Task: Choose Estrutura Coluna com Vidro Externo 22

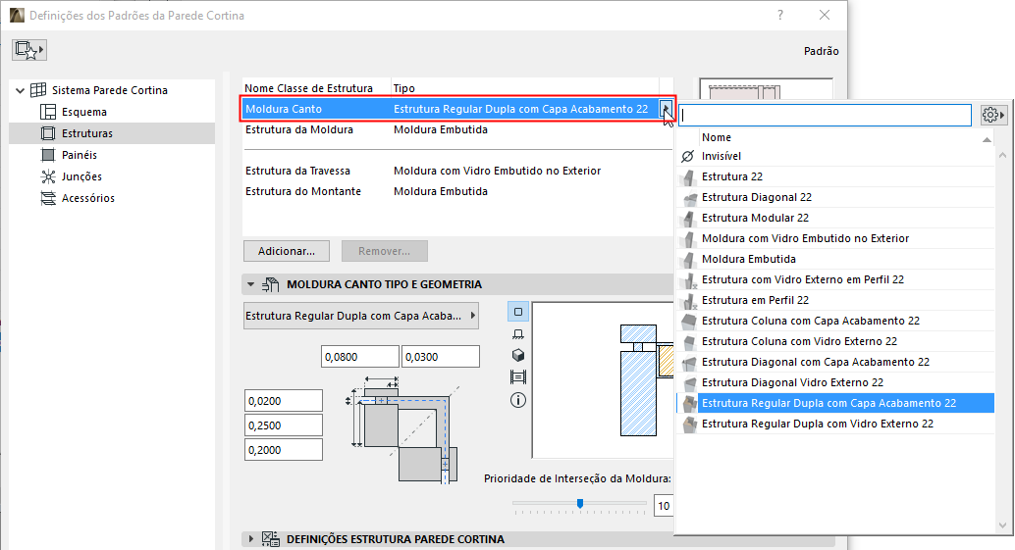Action: tap(799, 341)
